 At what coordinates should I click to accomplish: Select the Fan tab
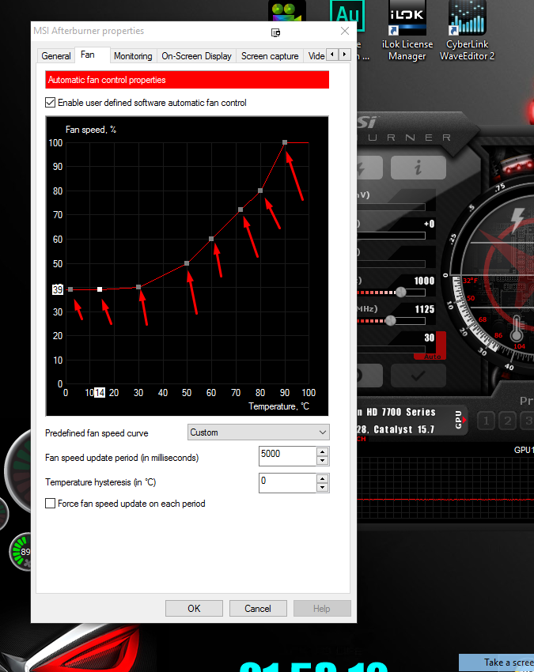pos(88,55)
